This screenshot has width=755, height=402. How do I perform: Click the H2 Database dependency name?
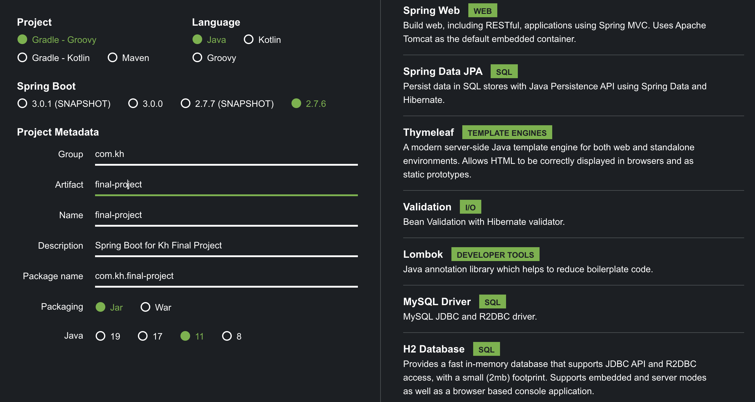pyautogui.click(x=434, y=349)
